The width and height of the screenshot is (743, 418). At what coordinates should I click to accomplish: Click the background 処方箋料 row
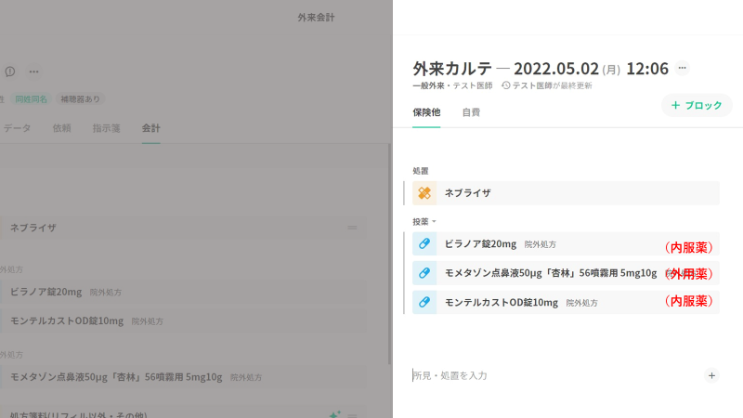point(183,412)
